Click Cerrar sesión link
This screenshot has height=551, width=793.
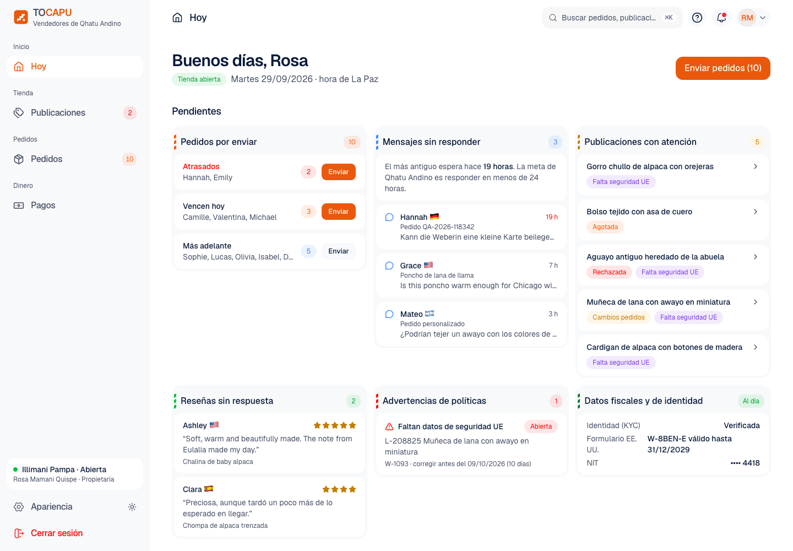tap(75, 533)
